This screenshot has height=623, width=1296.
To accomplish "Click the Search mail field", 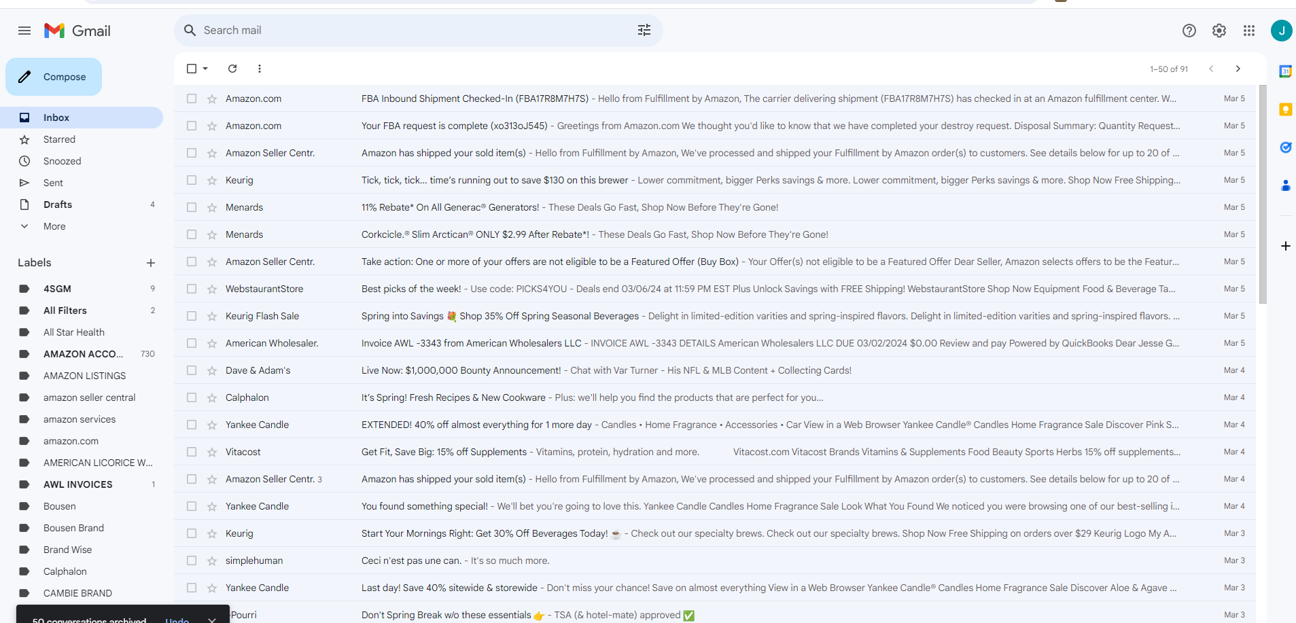I will (x=418, y=31).
